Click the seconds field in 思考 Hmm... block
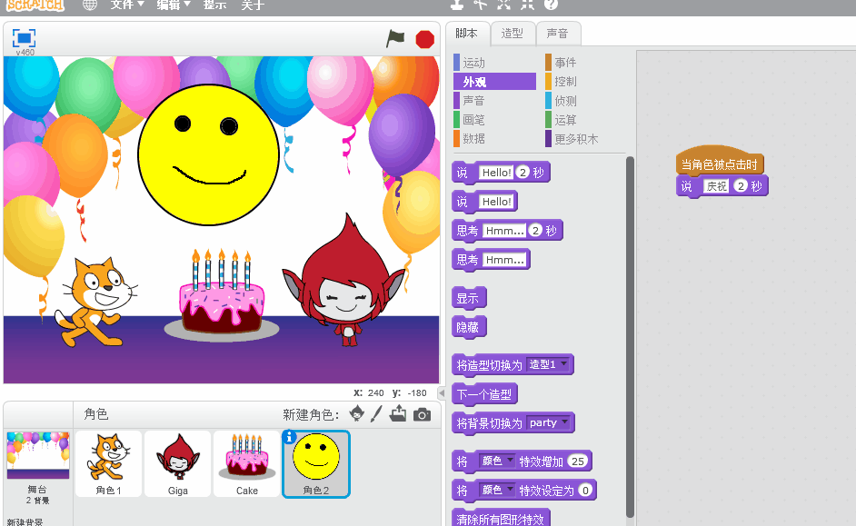 (x=535, y=231)
